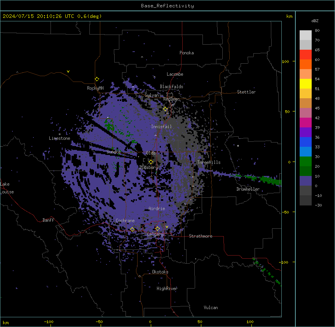This screenshot has width=335, height=327.
Task: Select the Drumheller label
Action: [248, 189]
